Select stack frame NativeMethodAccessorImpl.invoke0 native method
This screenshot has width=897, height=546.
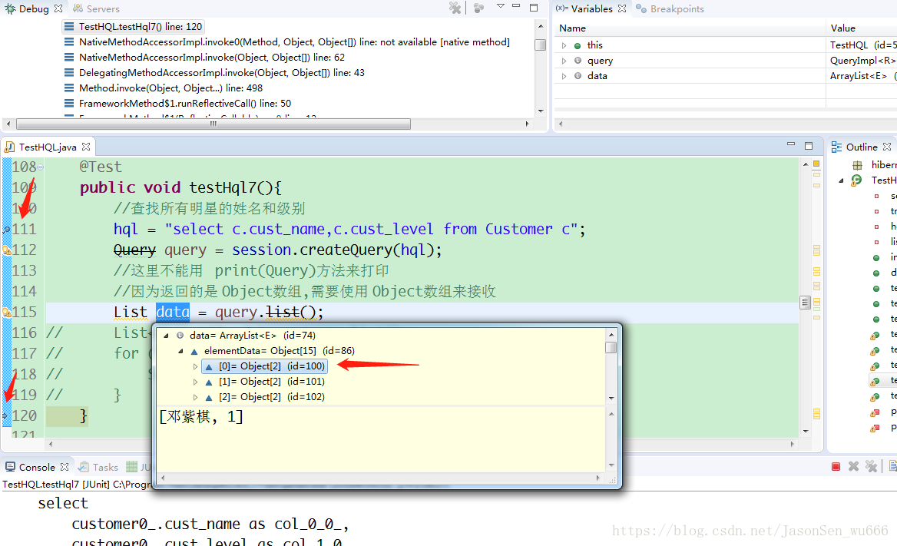(x=286, y=41)
